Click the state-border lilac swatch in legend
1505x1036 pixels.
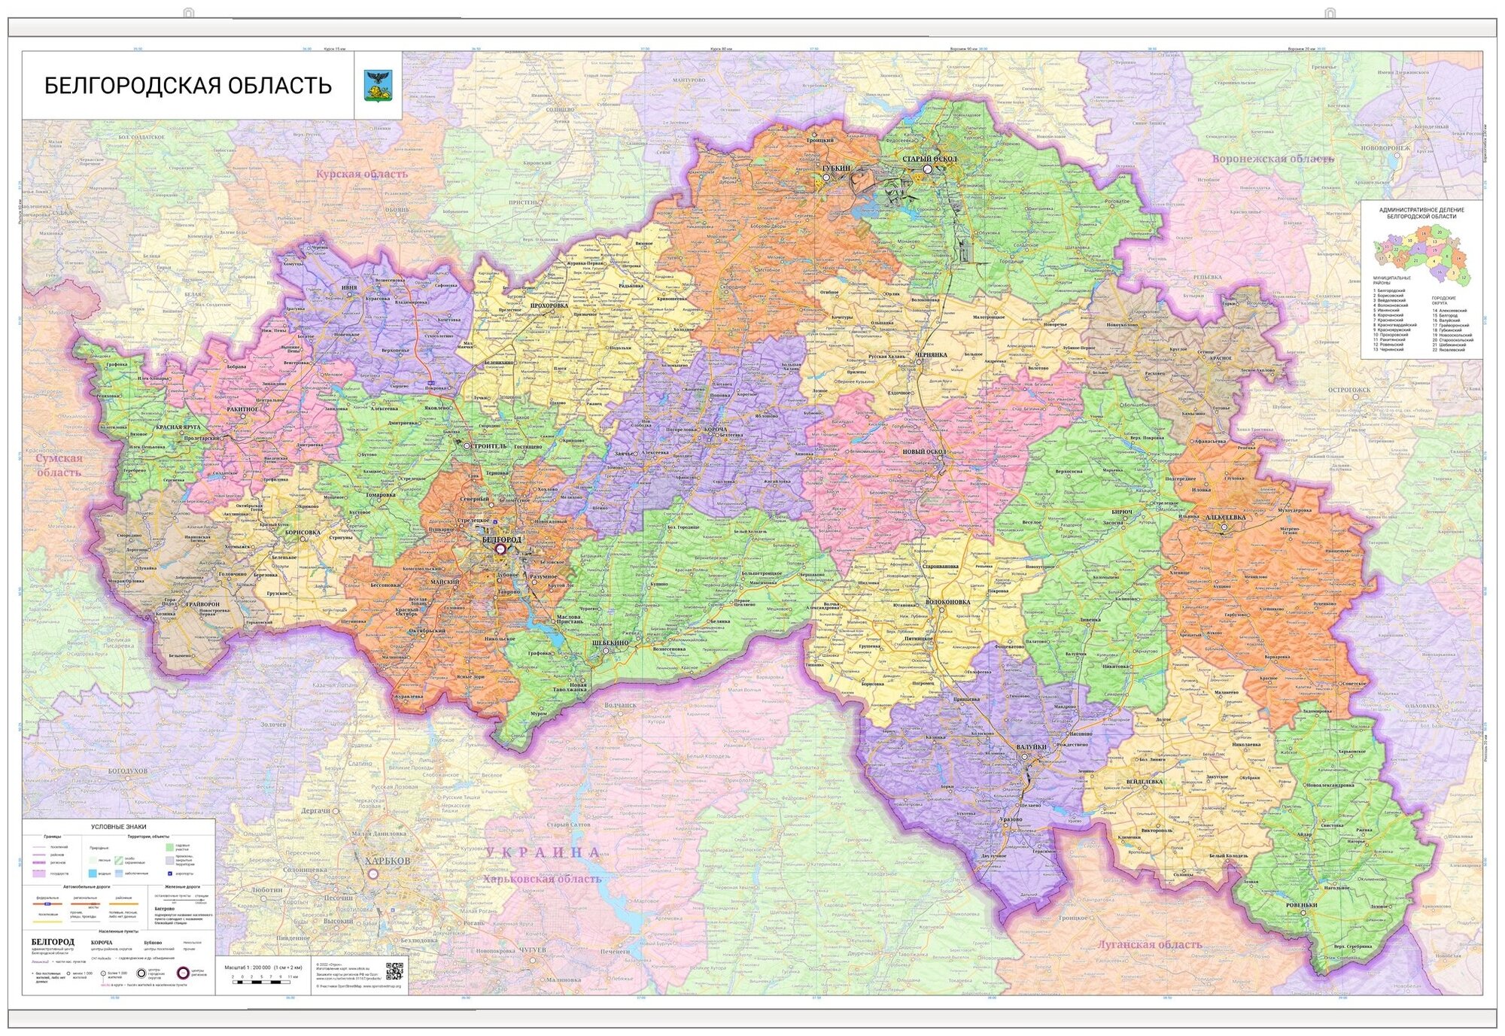point(39,873)
